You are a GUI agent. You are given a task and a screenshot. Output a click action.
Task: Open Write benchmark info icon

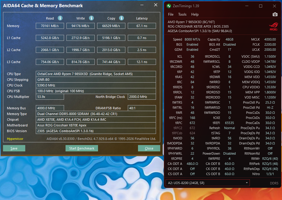(x=91, y=18)
